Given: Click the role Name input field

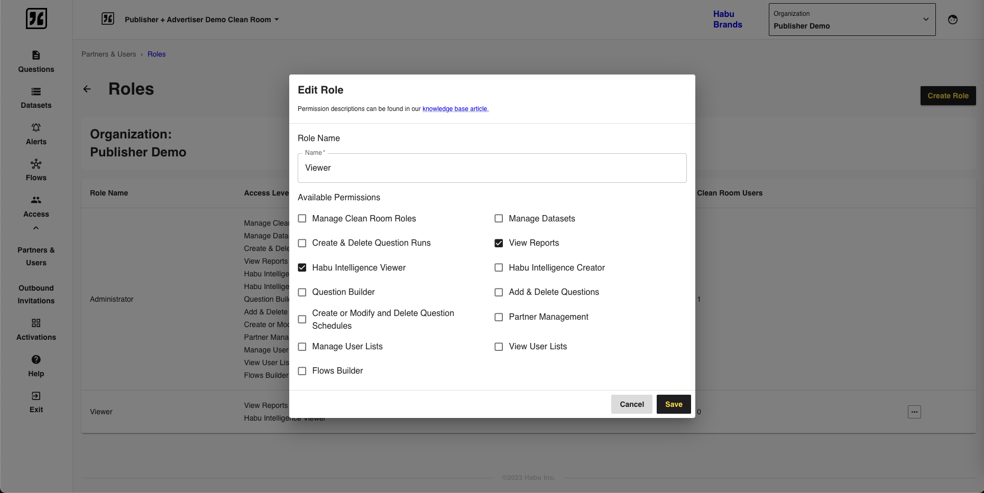Looking at the screenshot, I should (492, 168).
